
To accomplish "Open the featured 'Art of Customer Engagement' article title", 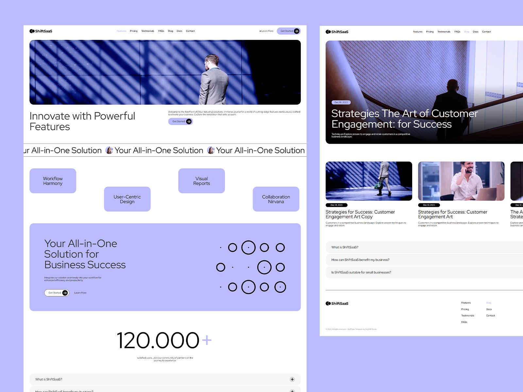I will [405, 119].
